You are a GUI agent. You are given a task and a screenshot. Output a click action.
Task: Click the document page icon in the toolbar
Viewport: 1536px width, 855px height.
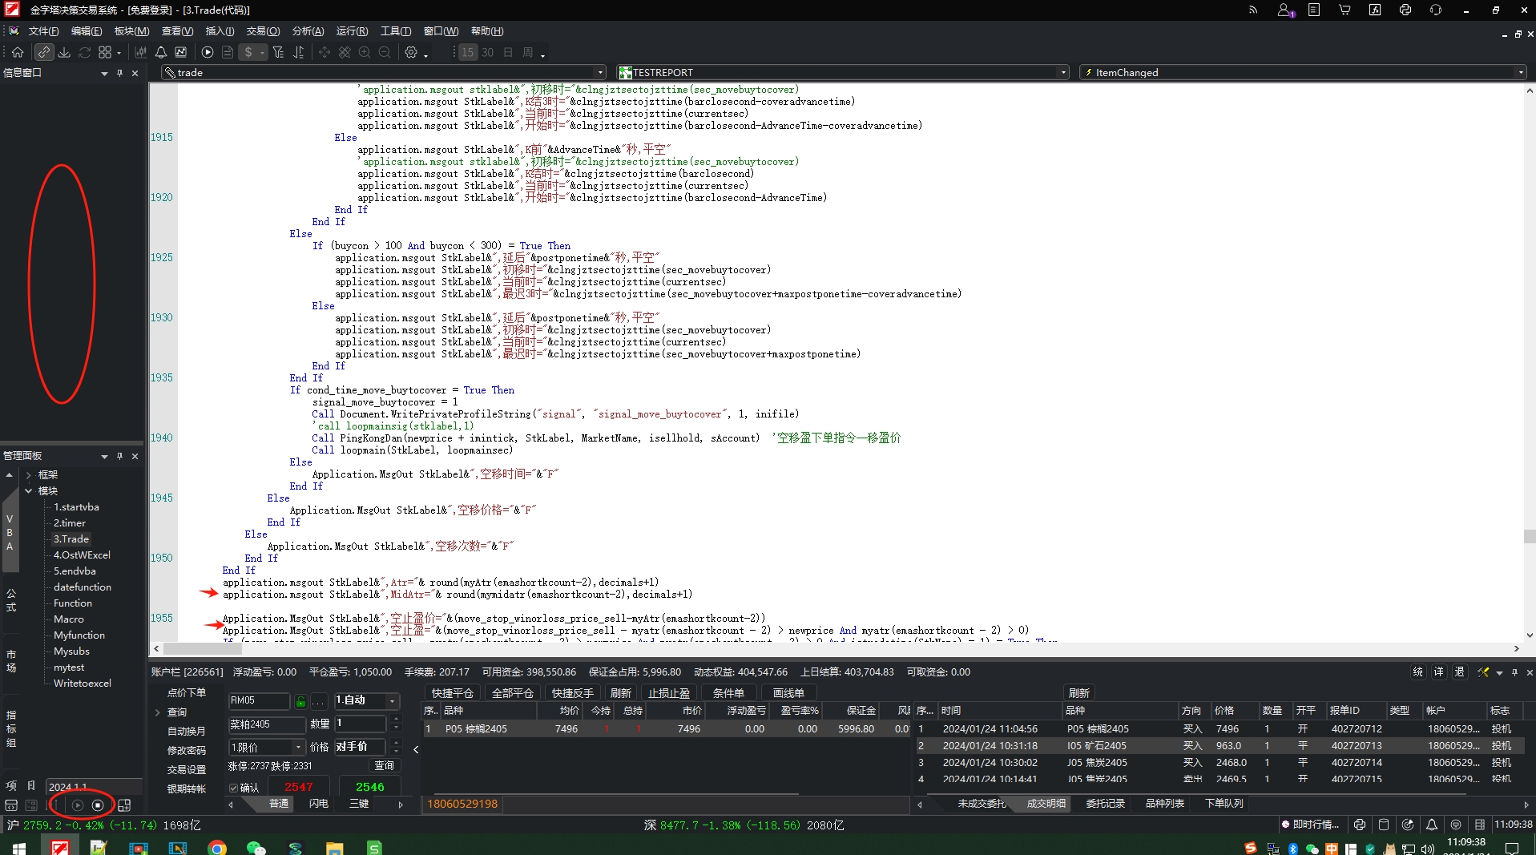click(228, 52)
